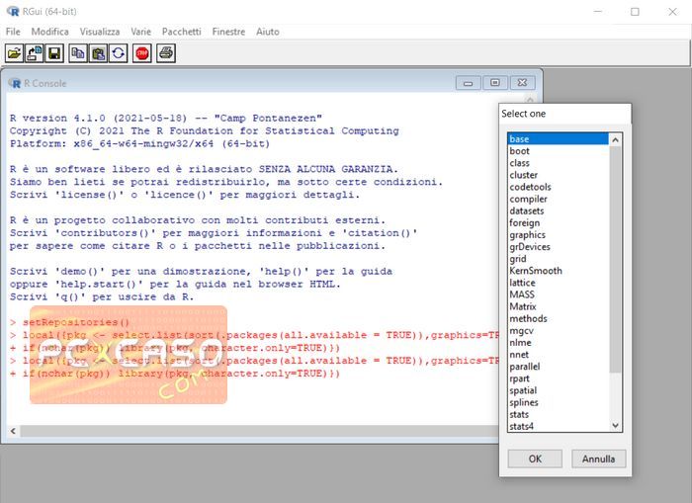The width and height of the screenshot is (692, 503).
Task: Save workspace with the floppy disk icon
Action: pos(54,53)
